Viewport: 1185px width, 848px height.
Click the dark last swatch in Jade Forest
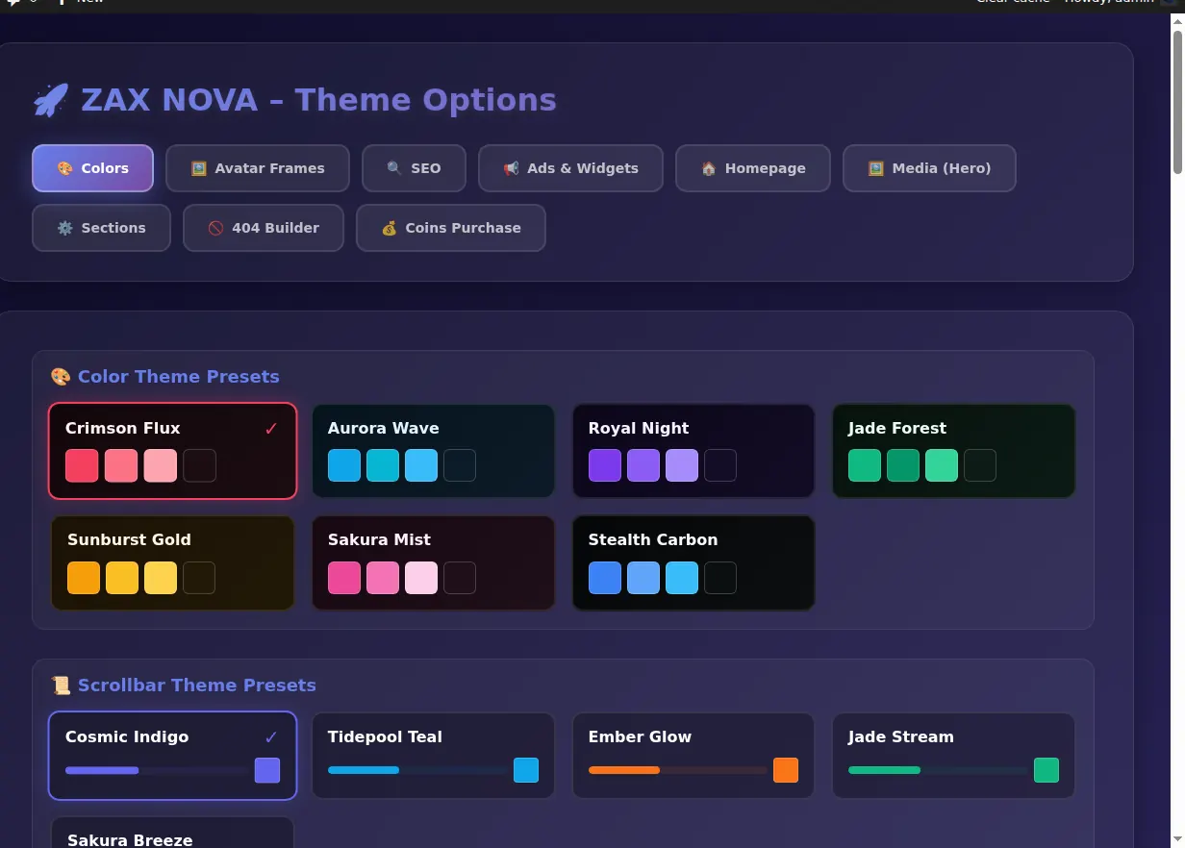click(980, 465)
